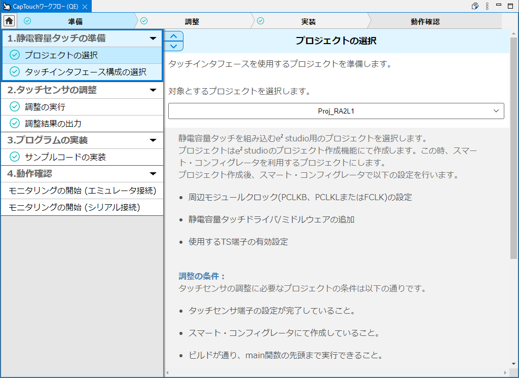The width and height of the screenshot is (519, 378).
Task: Click the view toolbar icon at top right
Action: 475,6
